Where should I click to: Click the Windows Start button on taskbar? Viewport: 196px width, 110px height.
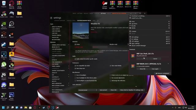pos(3,108)
